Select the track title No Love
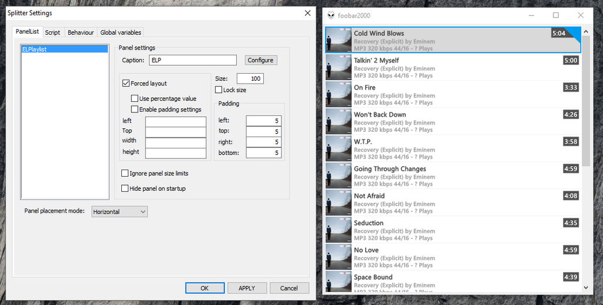The image size is (603, 305). pos(366,250)
